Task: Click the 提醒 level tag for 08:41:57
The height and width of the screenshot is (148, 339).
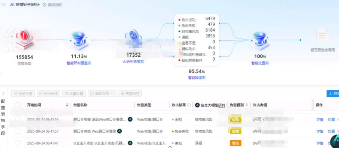Action: click(236, 131)
